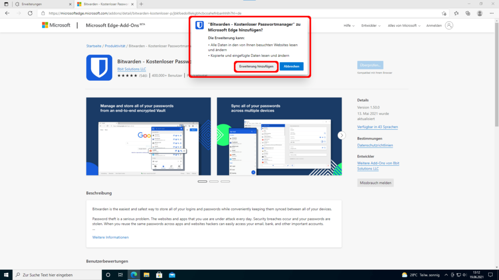Click the taskbar clock and date
Screen dimensions: 499x280
click(477, 275)
